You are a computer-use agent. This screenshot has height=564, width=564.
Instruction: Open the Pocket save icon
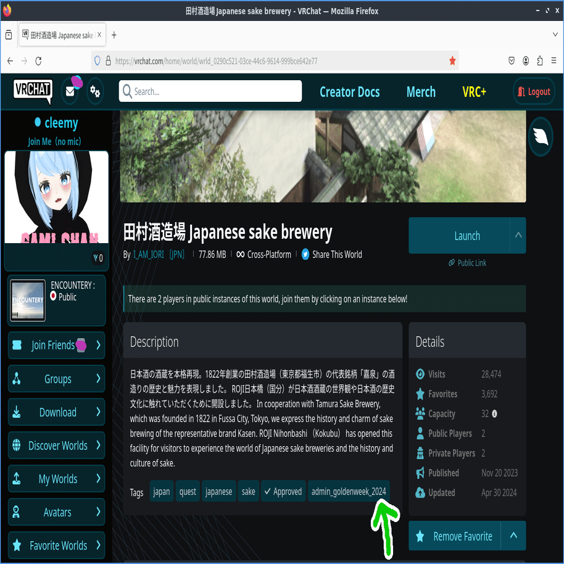click(512, 61)
